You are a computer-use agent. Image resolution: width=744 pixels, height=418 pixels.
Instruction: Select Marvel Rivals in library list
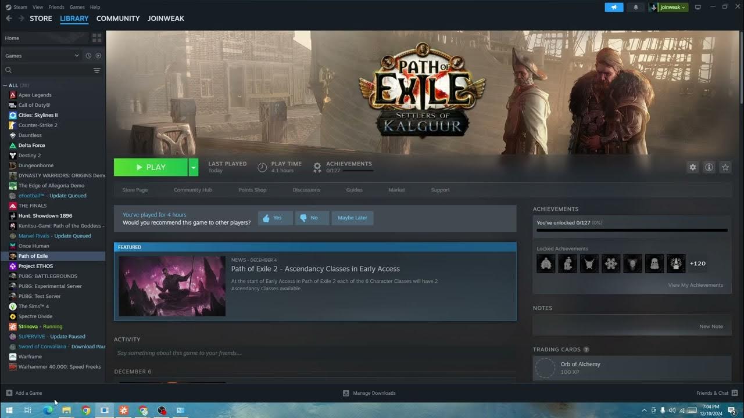pos(55,236)
